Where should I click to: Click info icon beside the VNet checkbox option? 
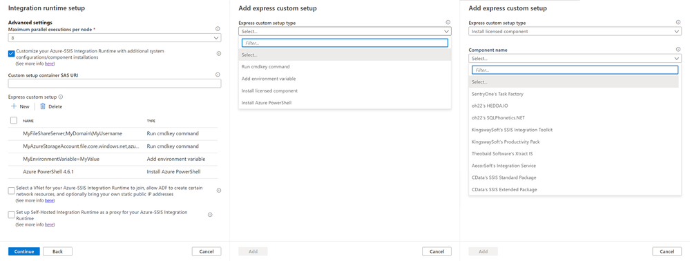(219, 190)
